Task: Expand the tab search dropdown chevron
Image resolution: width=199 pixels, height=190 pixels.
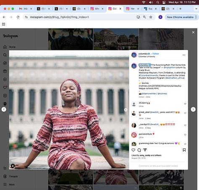Action: coord(196,9)
